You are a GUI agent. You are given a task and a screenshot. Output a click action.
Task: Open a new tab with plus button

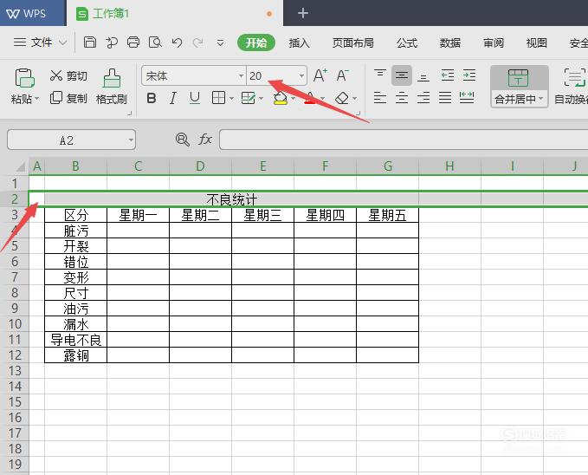(302, 14)
